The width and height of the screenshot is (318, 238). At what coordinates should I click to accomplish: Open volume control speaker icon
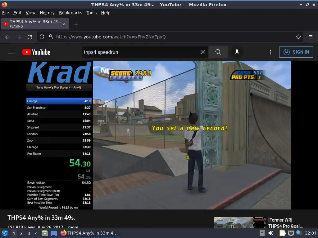271,233
